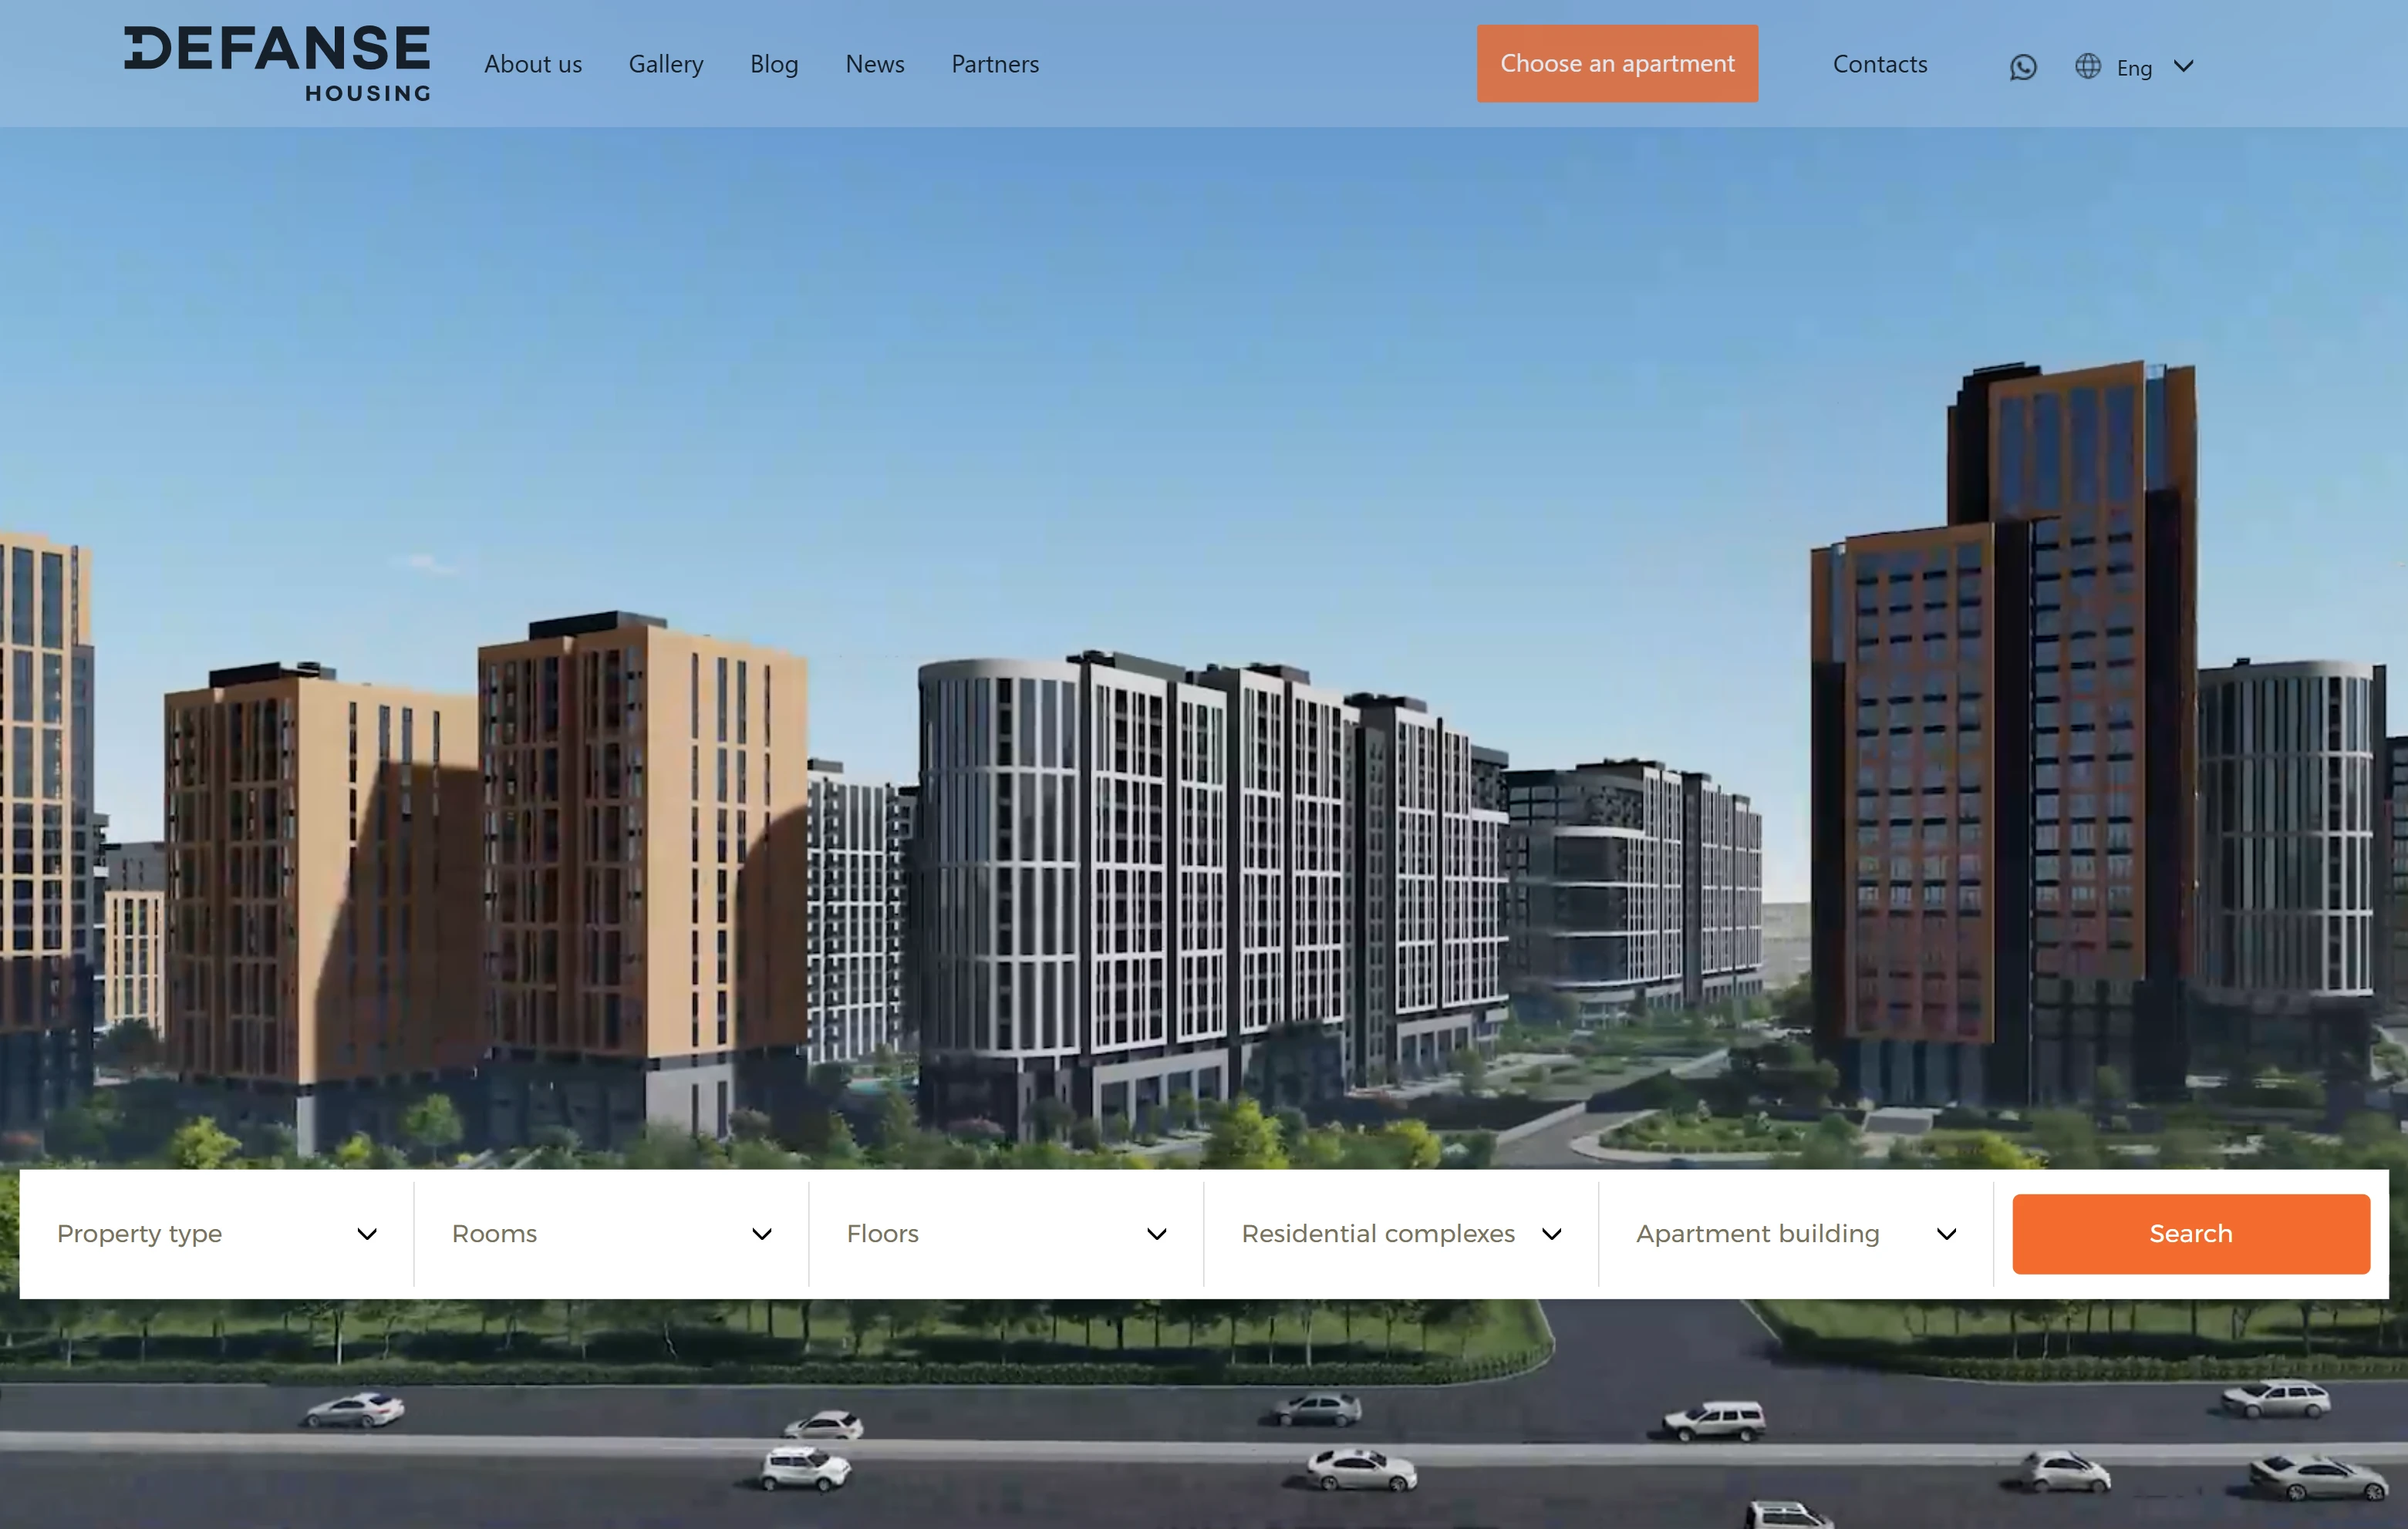The height and width of the screenshot is (1529, 2408).
Task: Click Choose an apartment button
Action: [1617, 63]
